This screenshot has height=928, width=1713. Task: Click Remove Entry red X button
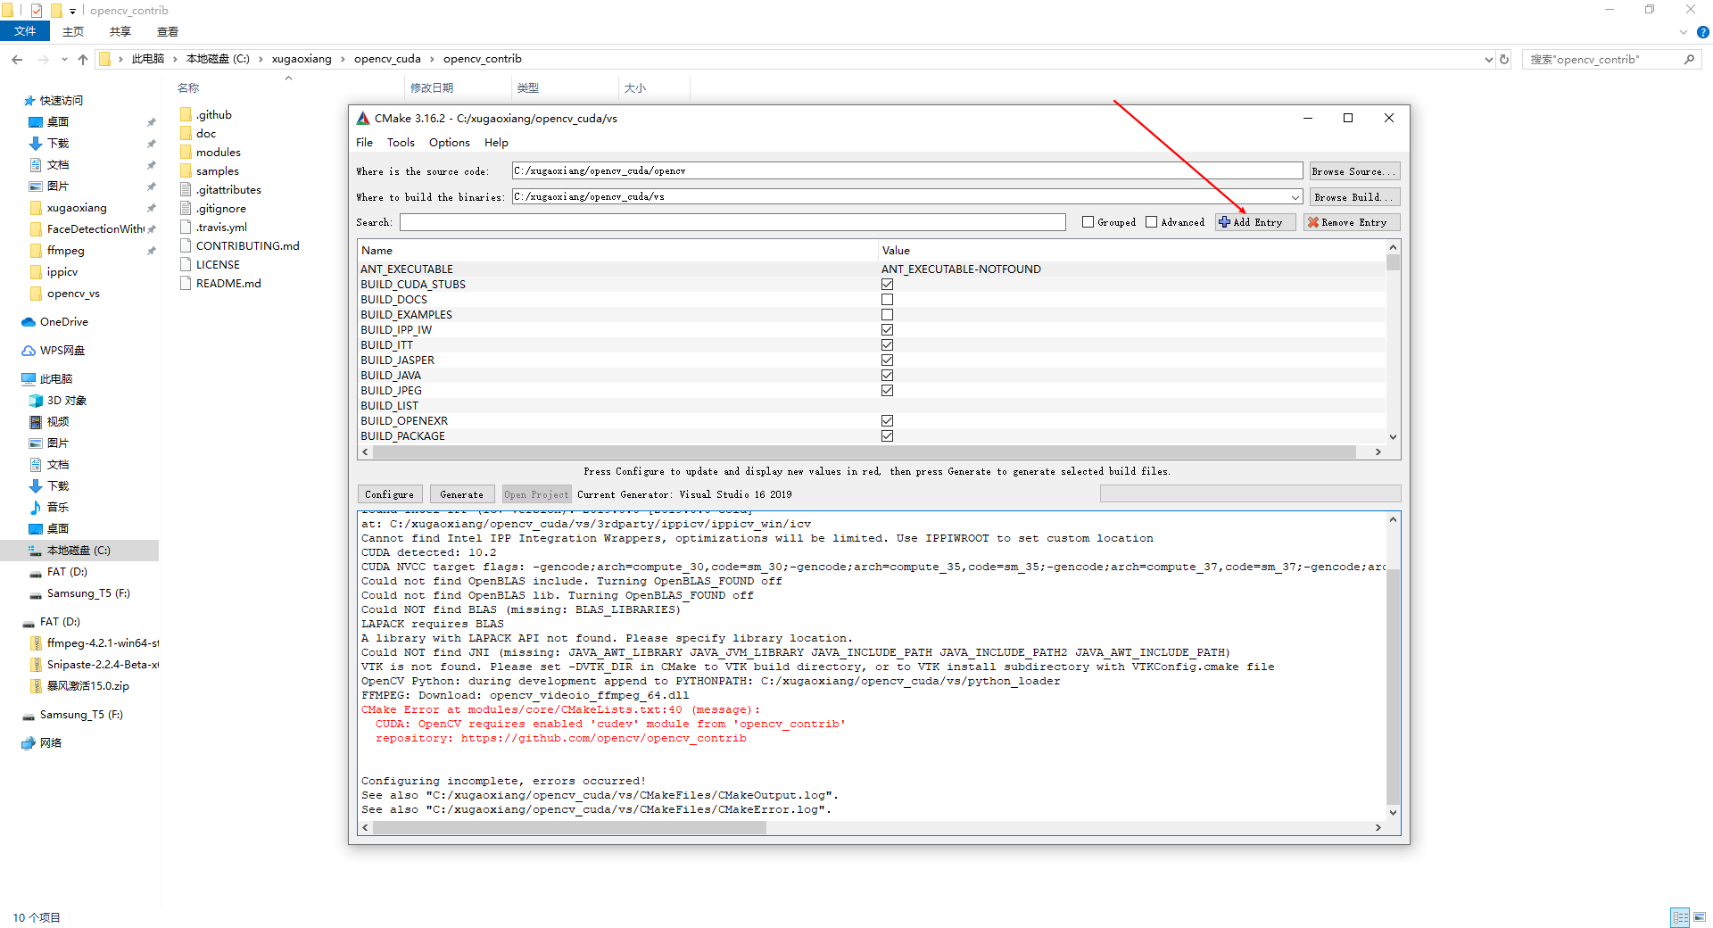tap(1351, 222)
